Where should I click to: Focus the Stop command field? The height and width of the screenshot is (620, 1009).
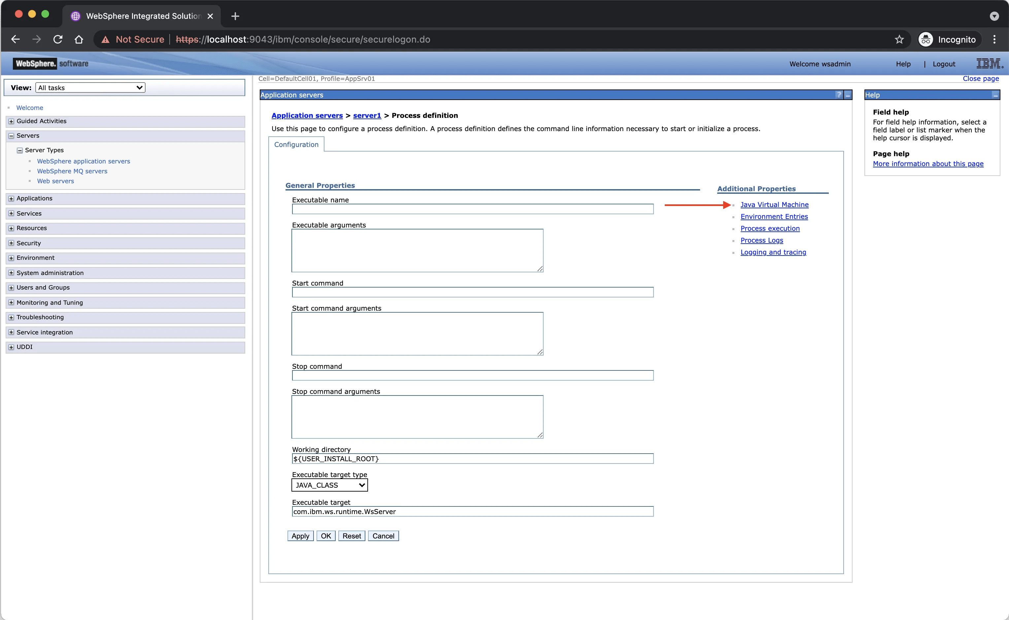[473, 375]
